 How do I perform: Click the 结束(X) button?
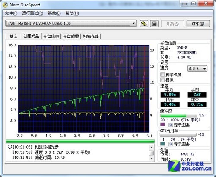coord(198,24)
